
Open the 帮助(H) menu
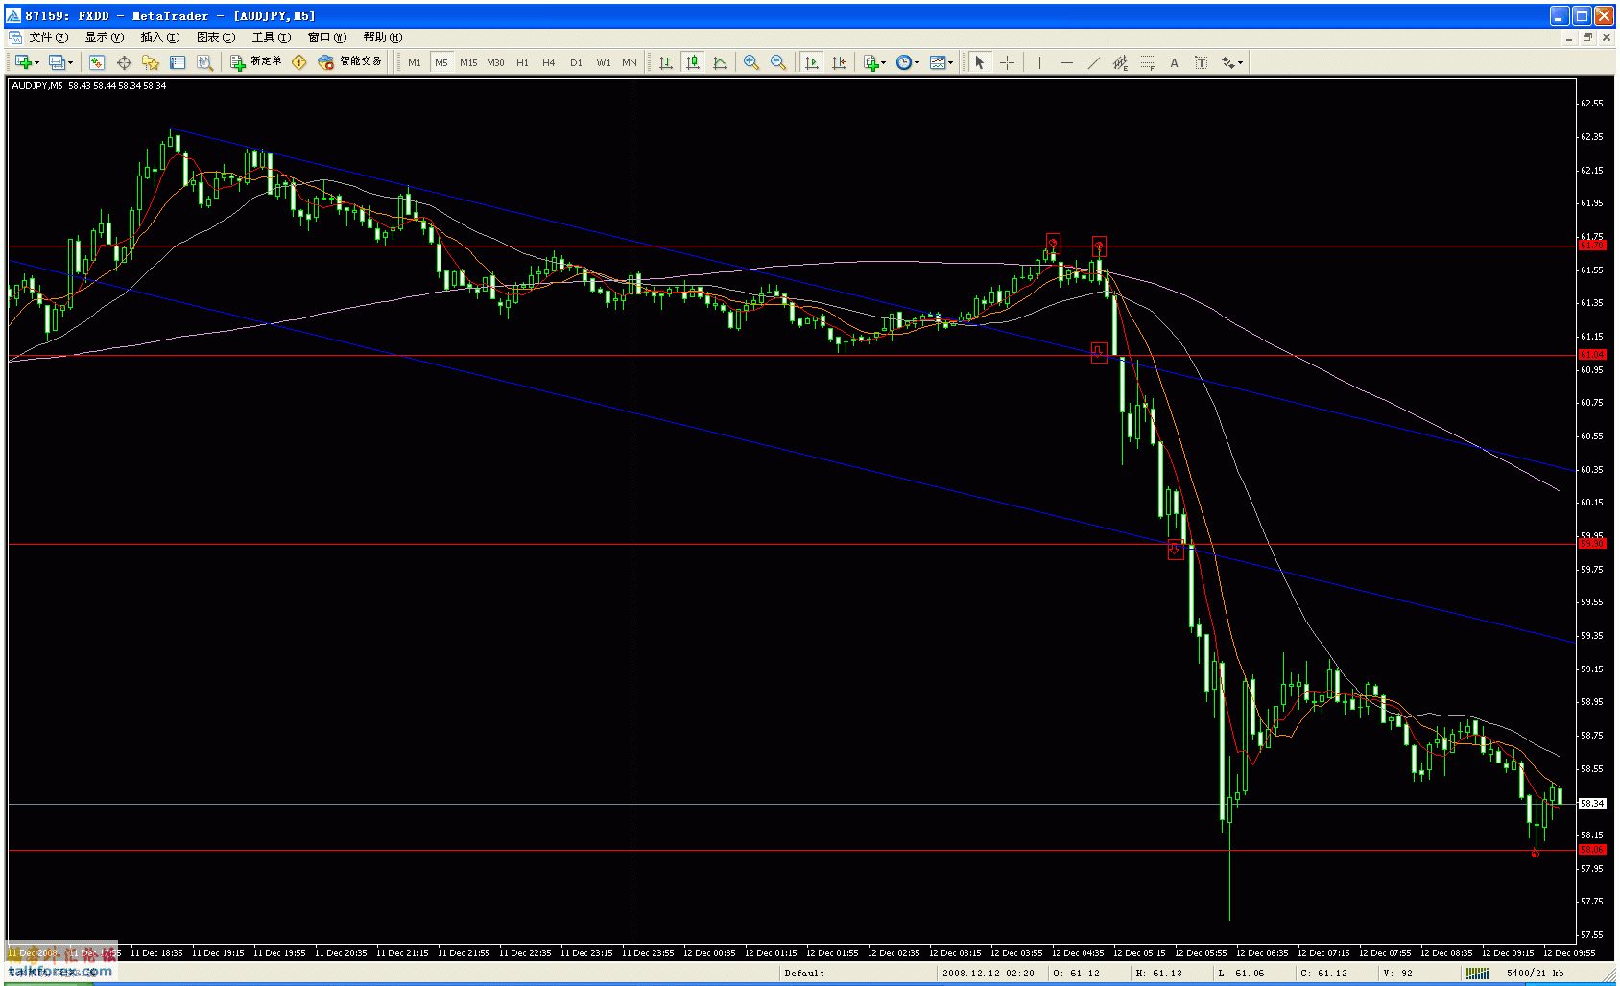coord(383,37)
